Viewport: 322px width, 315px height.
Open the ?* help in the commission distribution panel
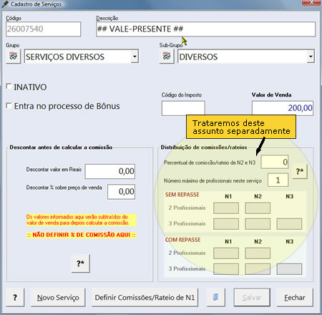tap(300, 171)
